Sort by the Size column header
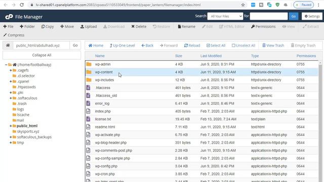Image resolution: width=324 pixels, height=182 pixels. pos(179,56)
